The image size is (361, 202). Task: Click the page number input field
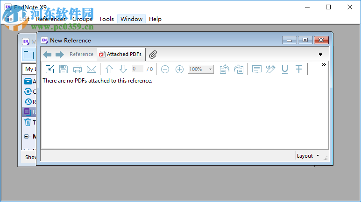(x=138, y=69)
